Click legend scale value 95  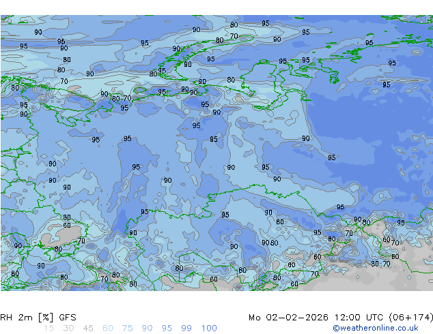click(x=167, y=329)
